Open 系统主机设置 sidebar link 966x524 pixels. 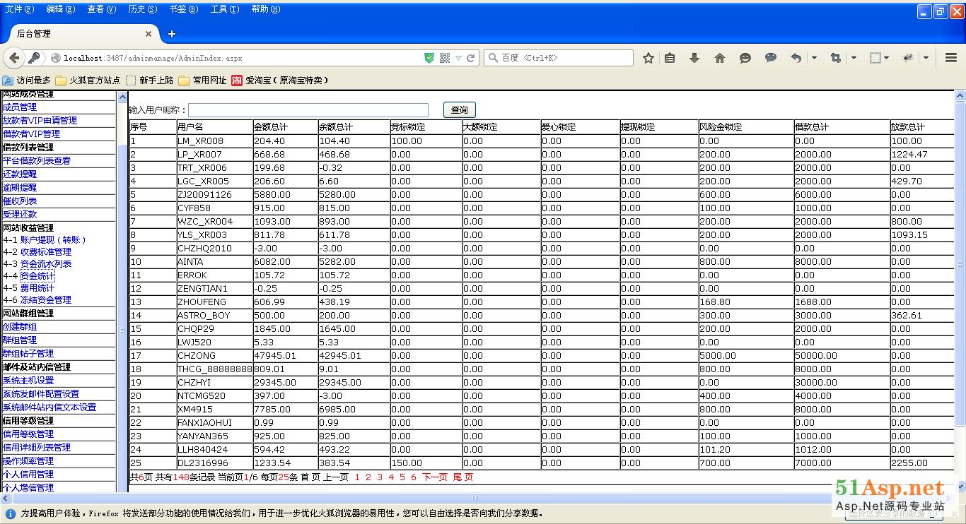[28, 380]
